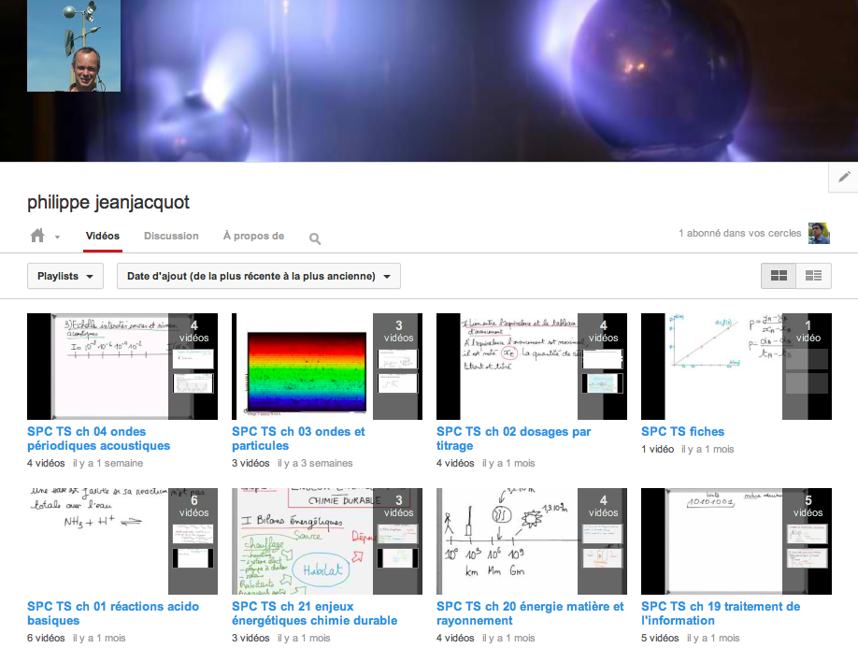Select the Vidéos tab
This screenshot has height=648, width=858.
102,237
